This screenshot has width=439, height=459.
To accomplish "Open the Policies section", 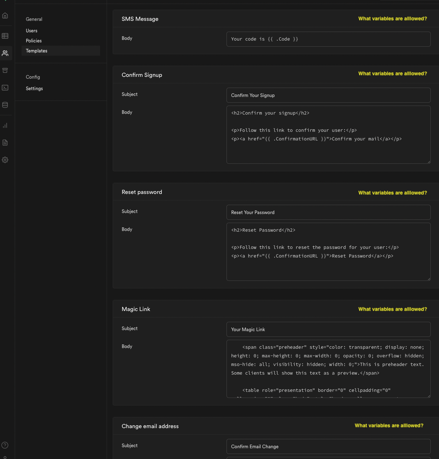I will (x=34, y=41).
